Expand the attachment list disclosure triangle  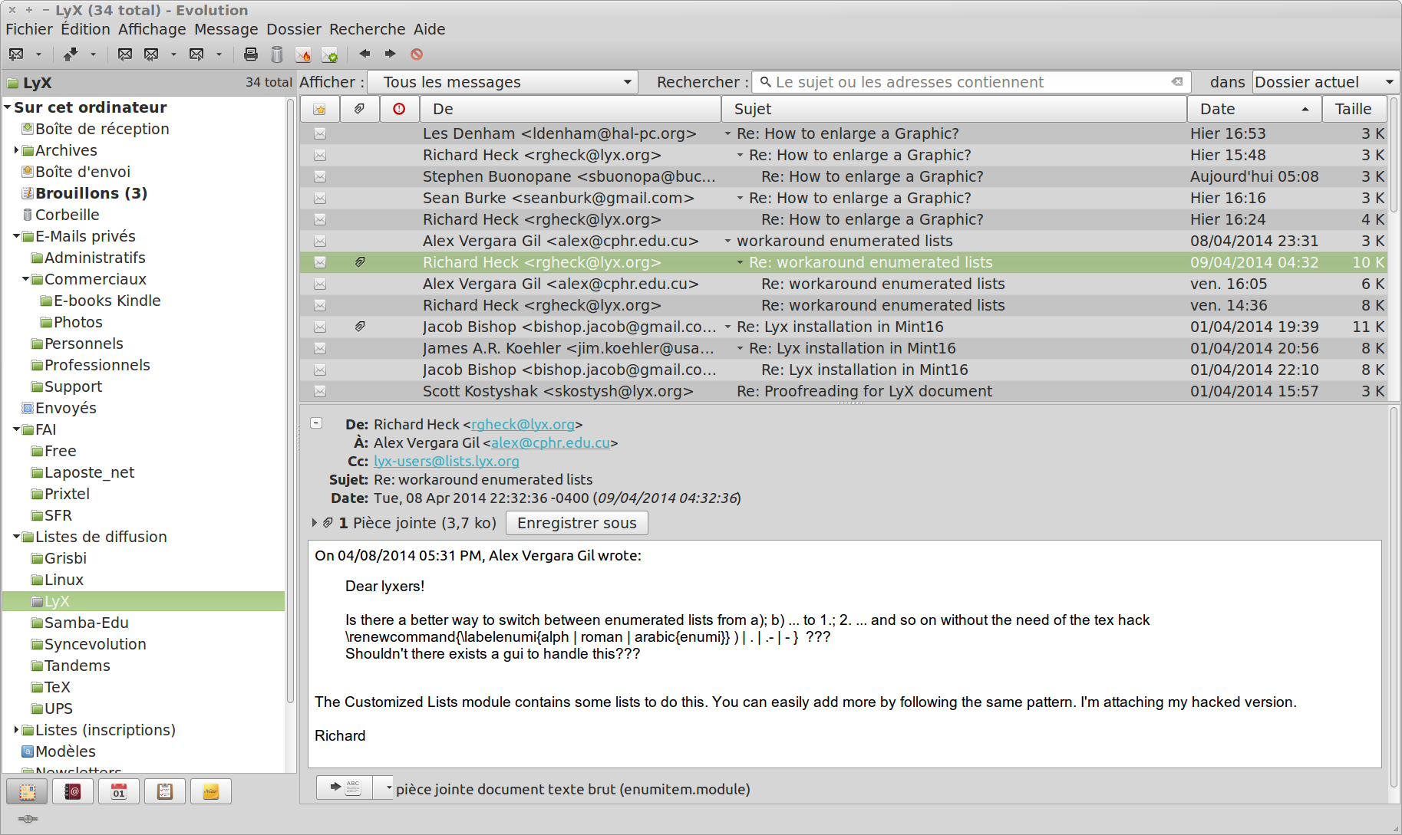pos(315,523)
